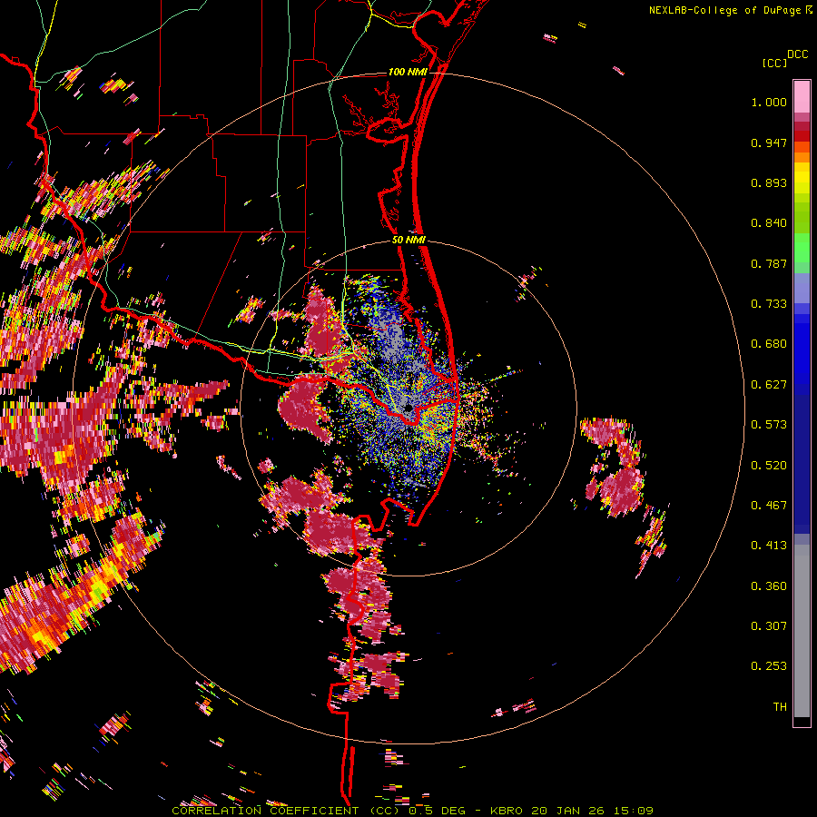Image resolution: width=817 pixels, height=817 pixels.
Task: Click the 0.680 legend value
Action: 769,344
